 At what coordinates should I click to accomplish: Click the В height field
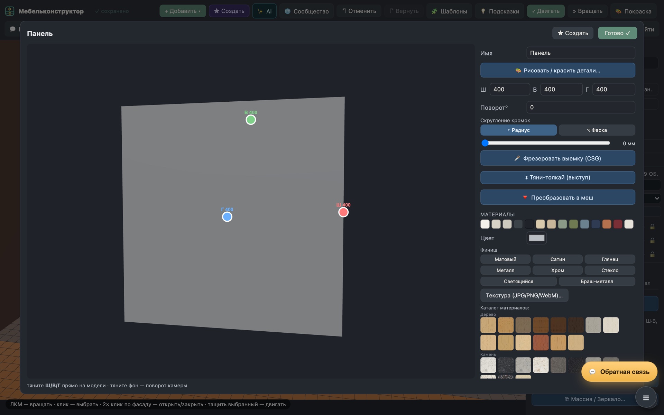[x=561, y=89]
